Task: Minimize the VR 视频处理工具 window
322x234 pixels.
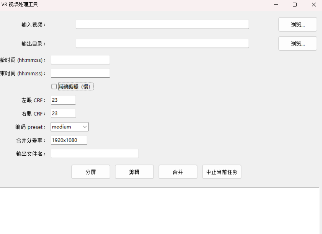Action: [x=276, y=5]
